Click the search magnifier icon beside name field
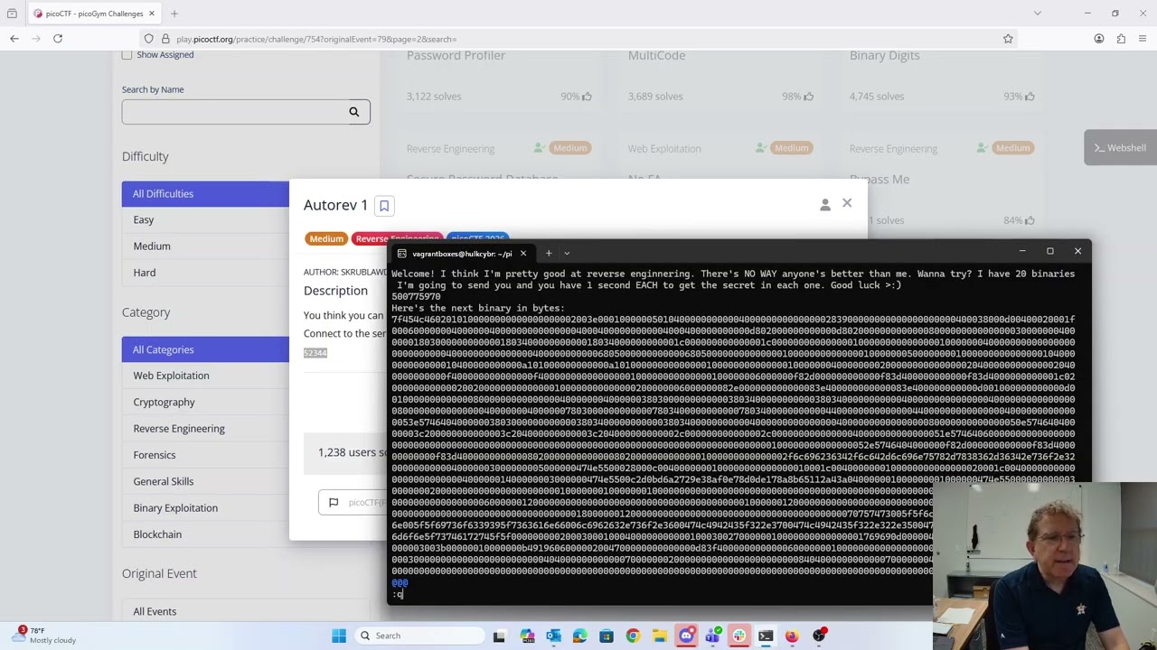The height and width of the screenshot is (650, 1157). [x=353, y=112]
